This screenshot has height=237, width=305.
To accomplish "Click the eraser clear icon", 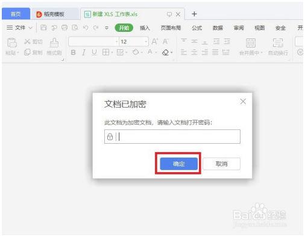I will [x=165, y=52].
